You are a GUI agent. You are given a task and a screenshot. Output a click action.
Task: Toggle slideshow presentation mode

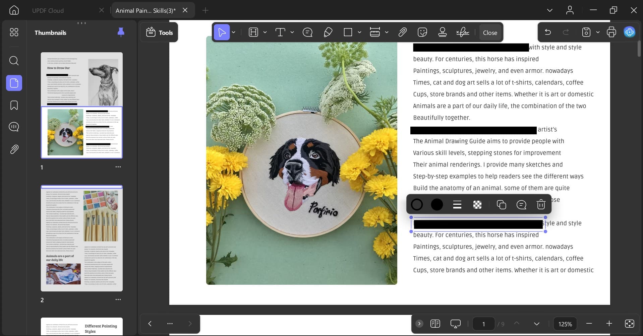(455, 324)
